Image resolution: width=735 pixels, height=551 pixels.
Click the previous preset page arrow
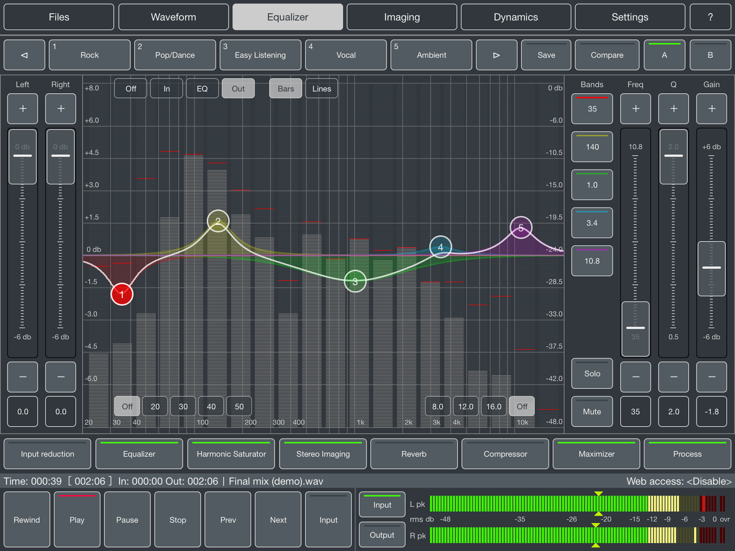click(x=24, y=55)
